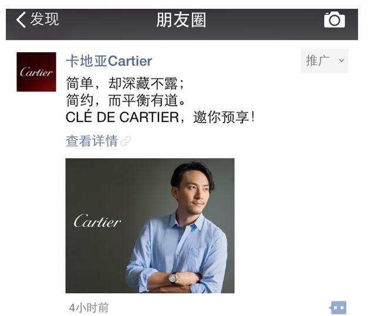Tap the chain link icon beside 查看详情
This screenshot has width=378, height=316.
pyautogui.click(x=126, y=141)
